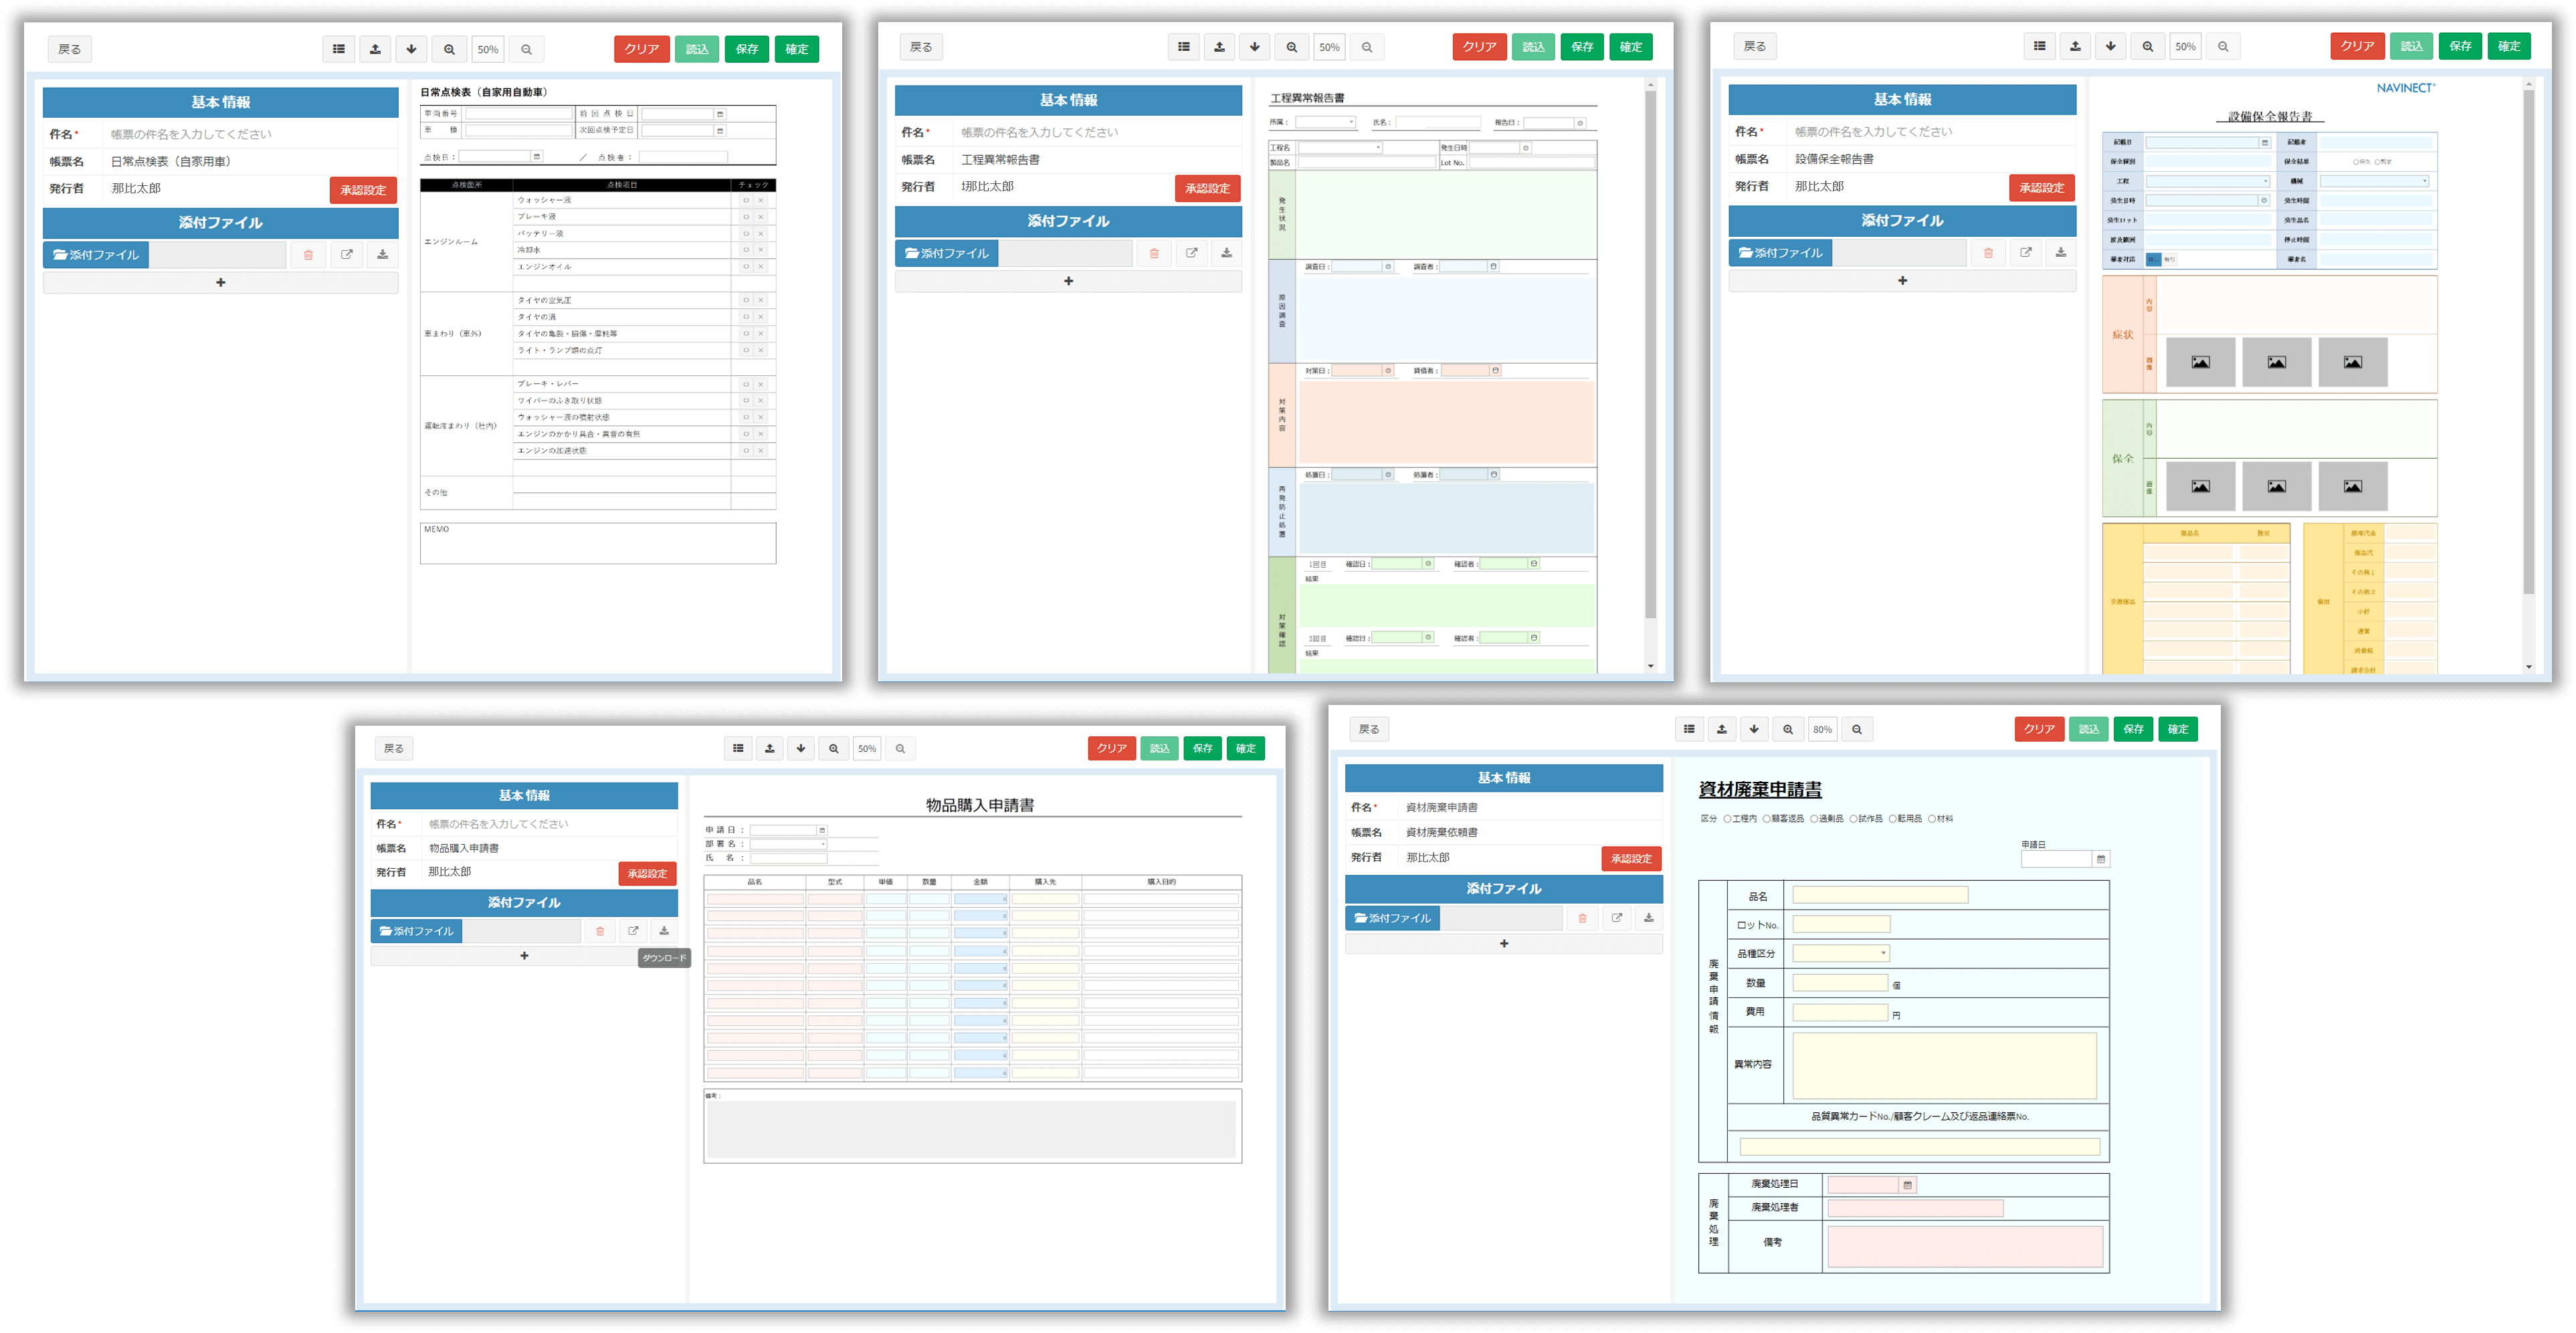Click クリア button in 工程異常報告書 window
Image resolution: width=2576 pixels, height=1333 pixels.
[x=1479, y=47]
